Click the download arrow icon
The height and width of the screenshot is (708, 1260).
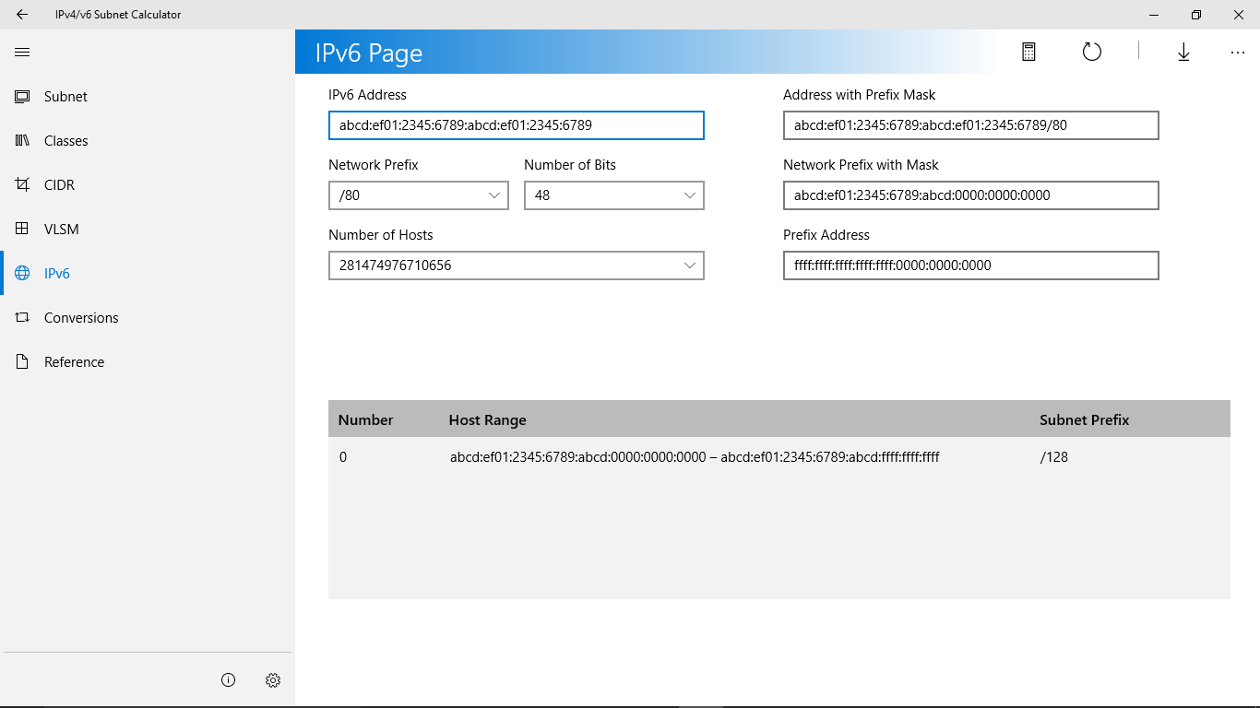coord(1183,53)
